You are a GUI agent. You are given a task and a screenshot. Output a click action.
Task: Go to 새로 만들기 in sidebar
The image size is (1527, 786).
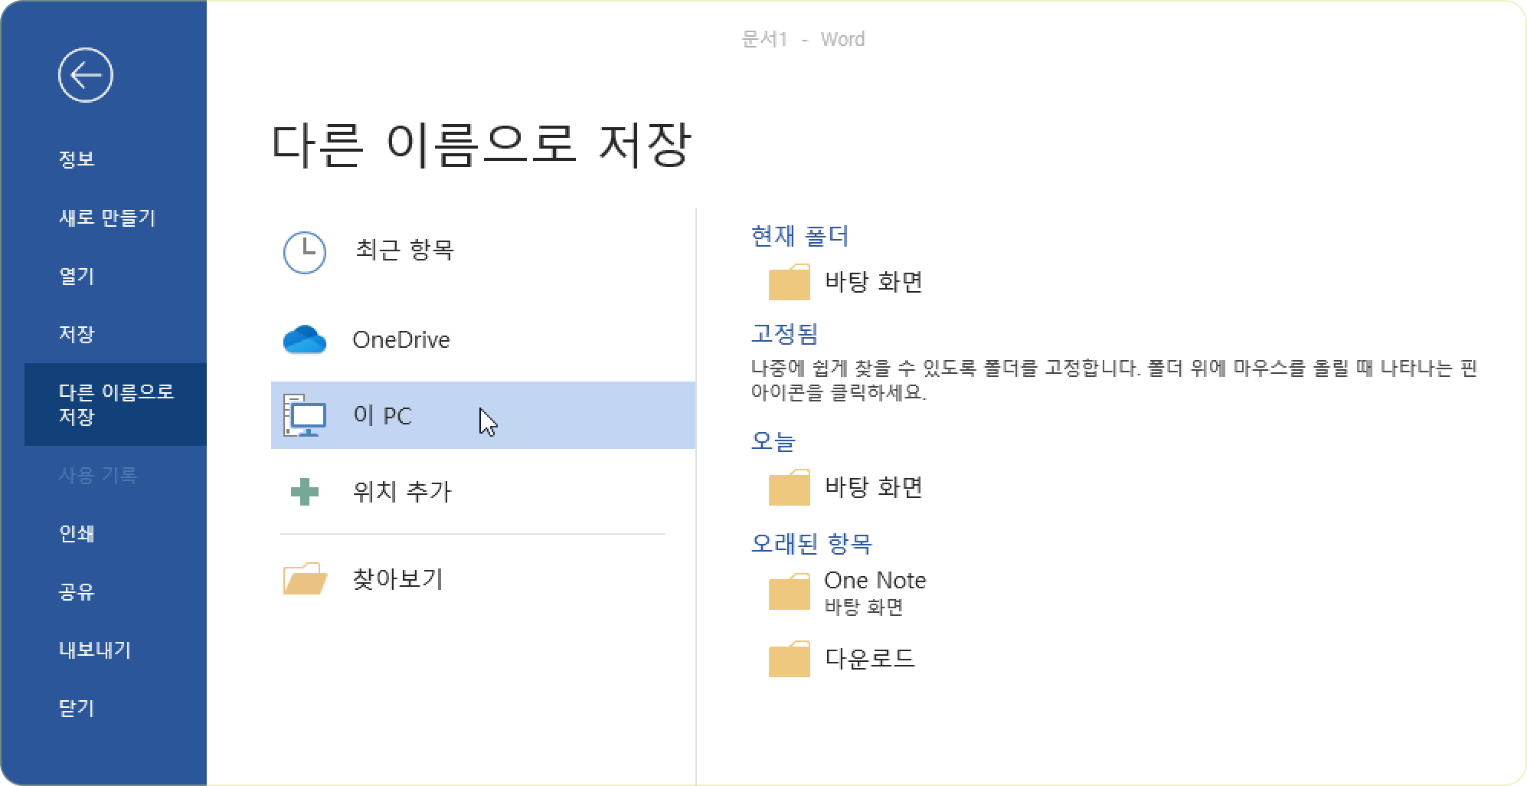(x=107, y=218)
